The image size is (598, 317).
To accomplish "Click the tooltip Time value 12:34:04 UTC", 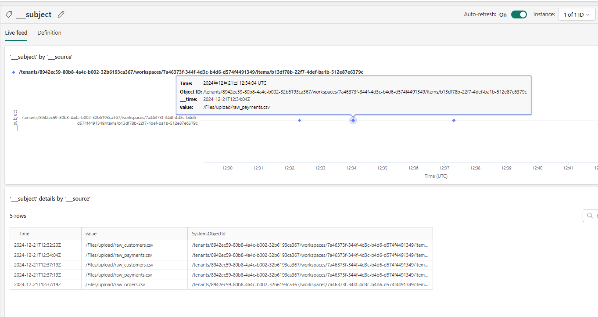I will tap(235, 83).
